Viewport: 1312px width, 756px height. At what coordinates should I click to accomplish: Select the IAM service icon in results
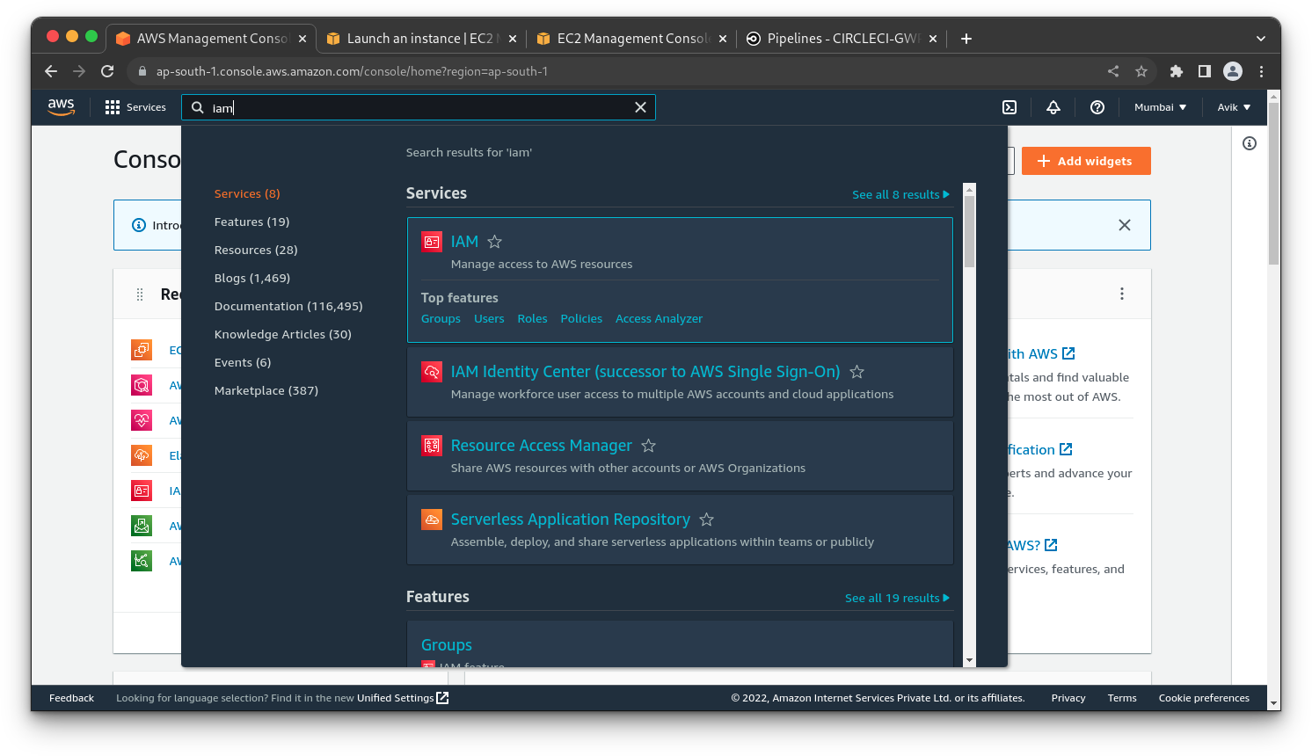[432, 241]
